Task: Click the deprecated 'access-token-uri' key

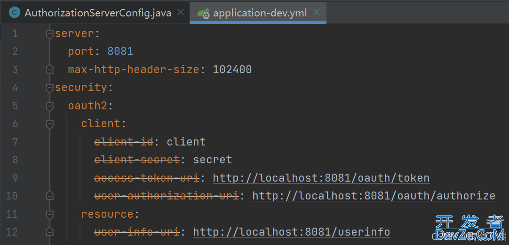Action: (146, 178)
